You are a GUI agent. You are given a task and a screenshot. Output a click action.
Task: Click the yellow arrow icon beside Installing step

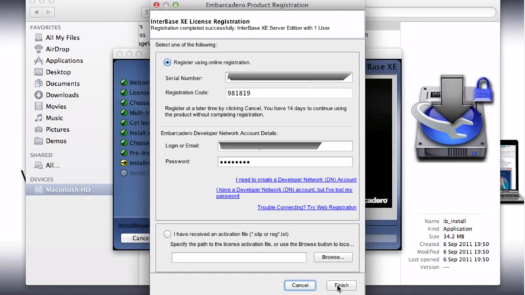[124, 163]
